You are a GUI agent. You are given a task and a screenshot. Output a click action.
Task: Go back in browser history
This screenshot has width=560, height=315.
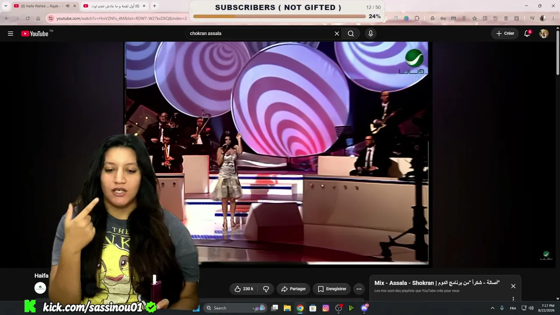pyautogui.click(x=7, y=18)
